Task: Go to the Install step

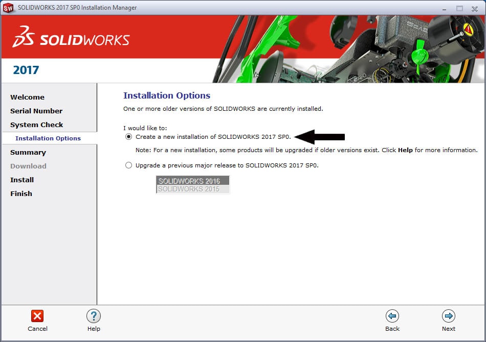Action: 21,180
